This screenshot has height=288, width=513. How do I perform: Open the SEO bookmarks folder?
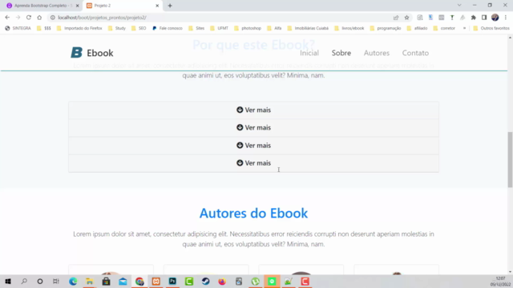[139, 28]
